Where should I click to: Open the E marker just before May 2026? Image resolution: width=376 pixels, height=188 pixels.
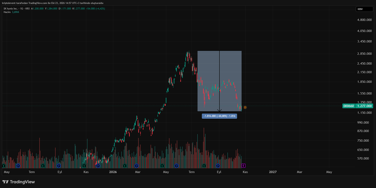pos(162,165)
